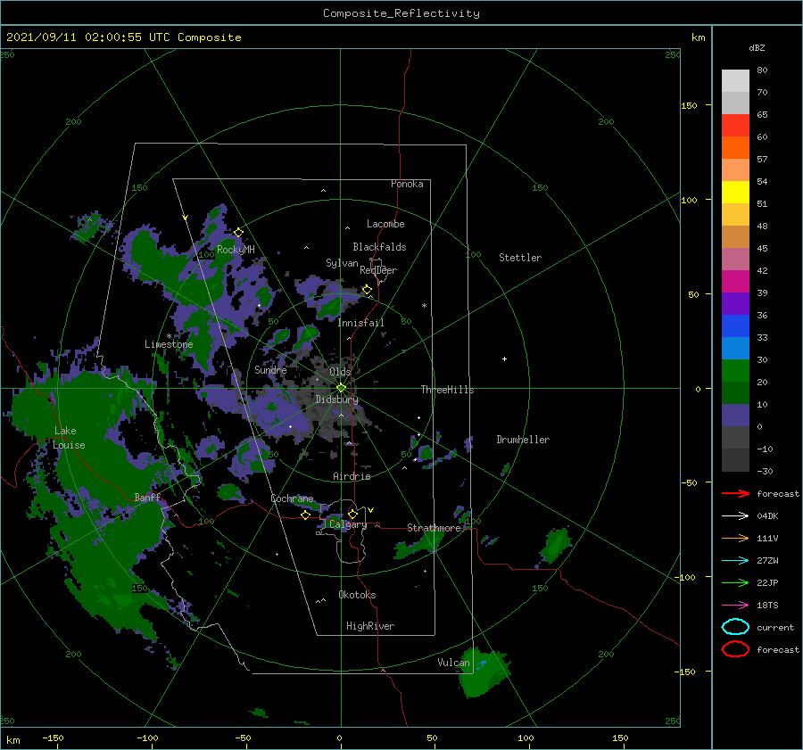Viewport: 803px width, 750px height.
Task: Click the cyan current ellipse legend icon
Action: tap(735, 627)
